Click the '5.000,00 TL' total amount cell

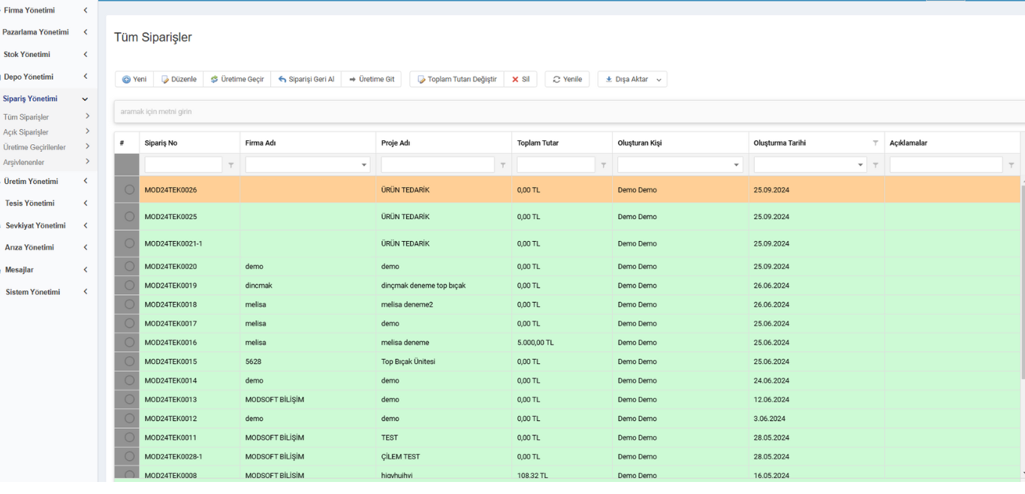tap(562, 342)
